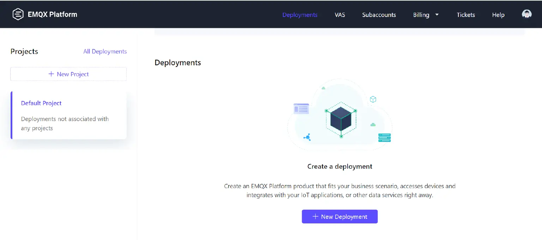Viewport: 542px width, 240px height.
Task: Select the Default Project card
Action: pyautogui.click(x=68, y=115)
